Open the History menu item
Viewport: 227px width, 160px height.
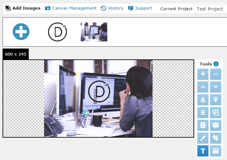[x=112, y=8]
